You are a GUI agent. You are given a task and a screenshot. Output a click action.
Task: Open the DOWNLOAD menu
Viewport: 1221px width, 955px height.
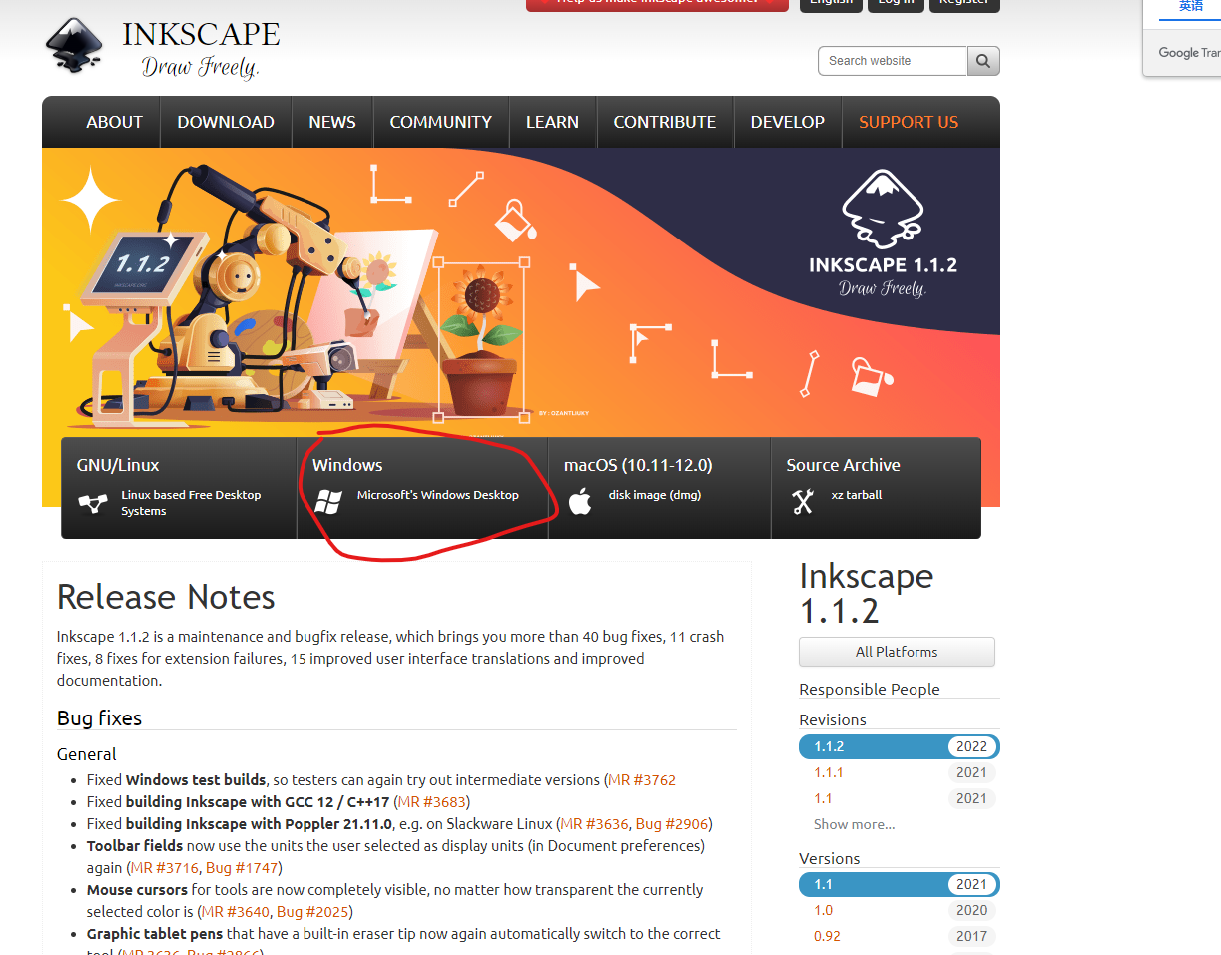click(x=226, y=122)
